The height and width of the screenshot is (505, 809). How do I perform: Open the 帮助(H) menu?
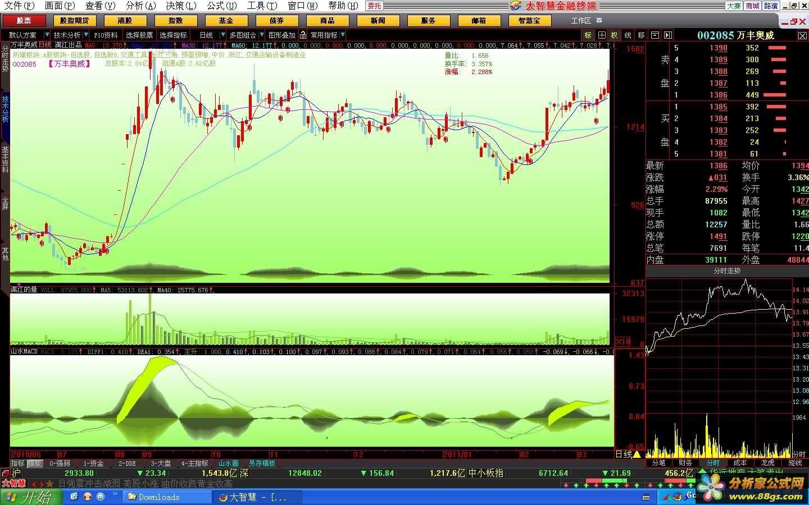pos(343,6)
